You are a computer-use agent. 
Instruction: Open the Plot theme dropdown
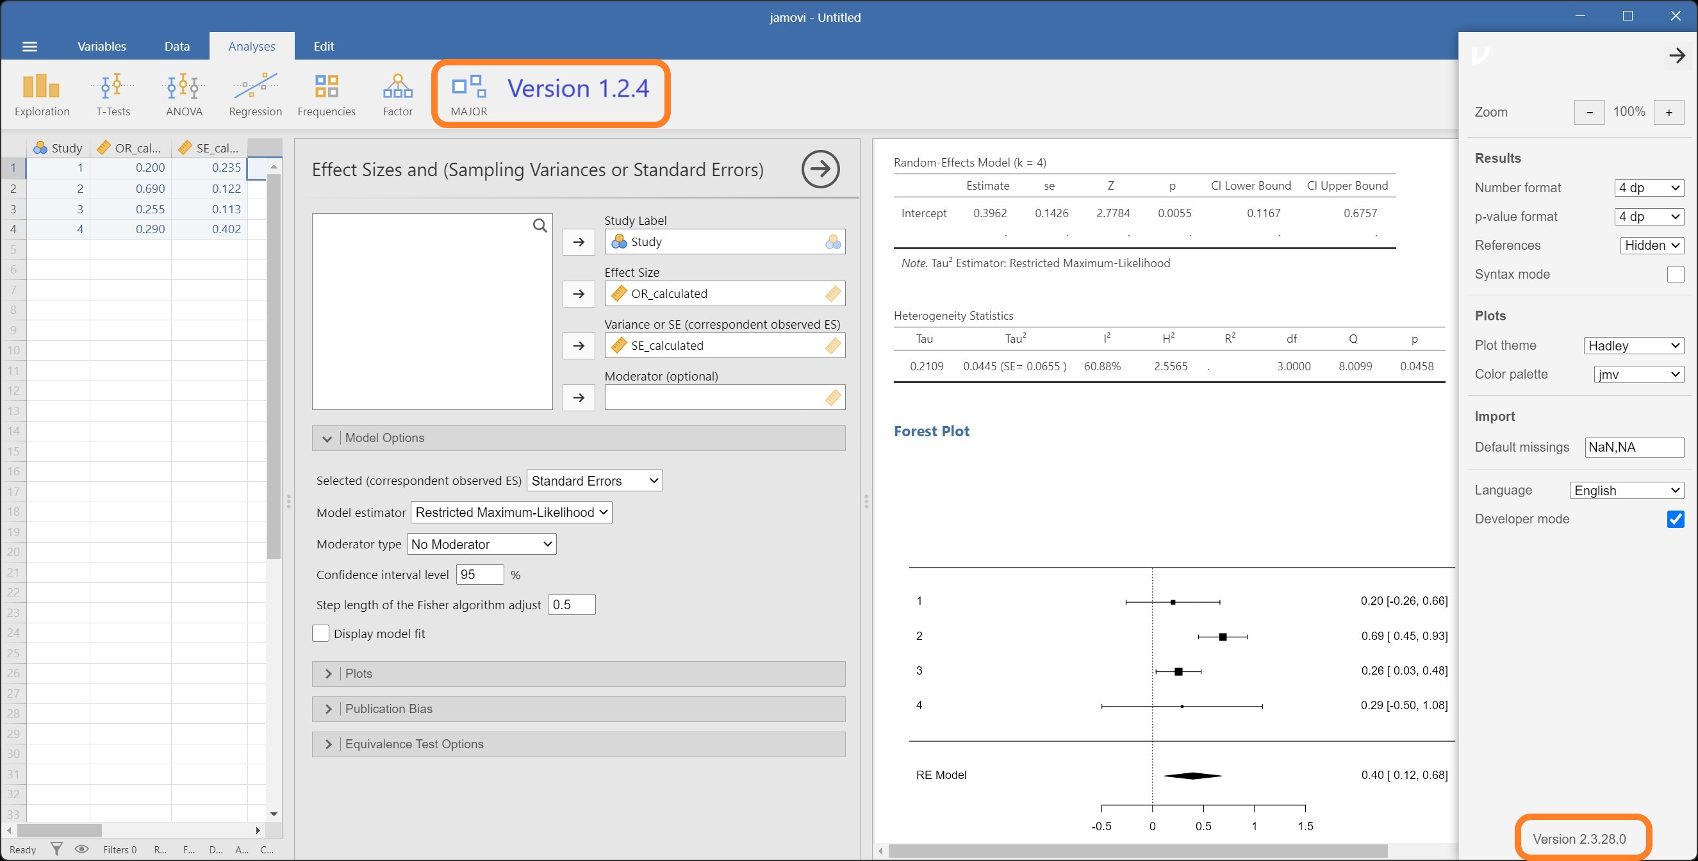point(1633,345)
